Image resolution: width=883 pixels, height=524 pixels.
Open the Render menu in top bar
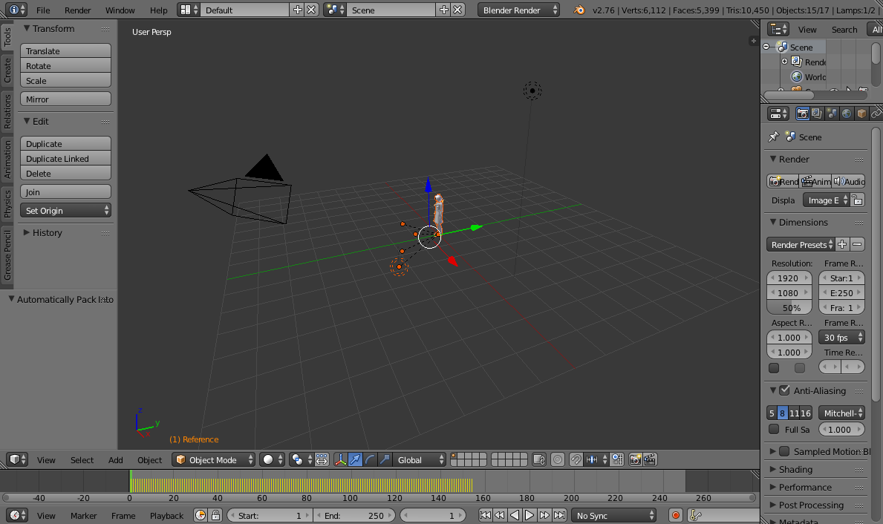click(78, 10)
